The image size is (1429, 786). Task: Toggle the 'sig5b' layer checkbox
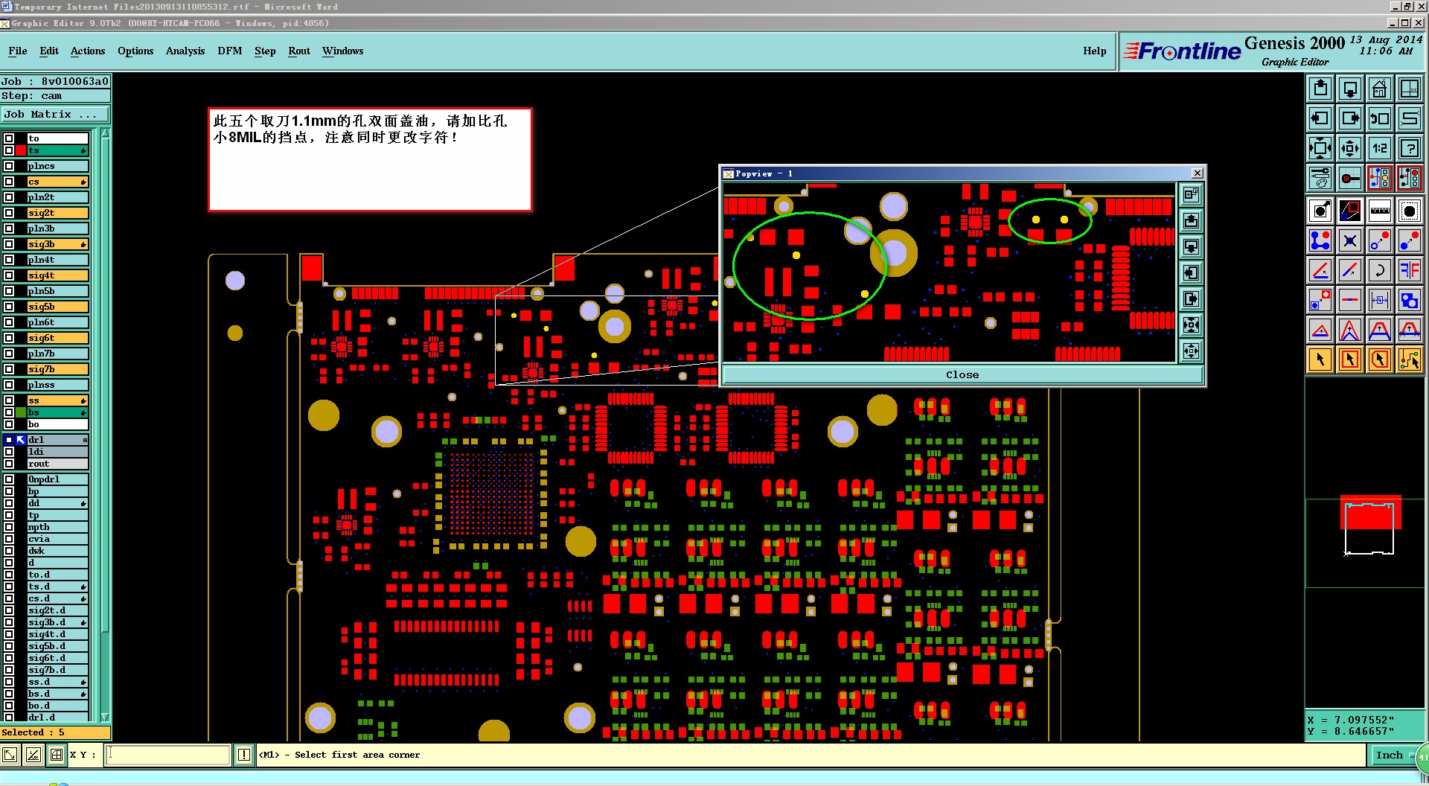tap(9, 307)
